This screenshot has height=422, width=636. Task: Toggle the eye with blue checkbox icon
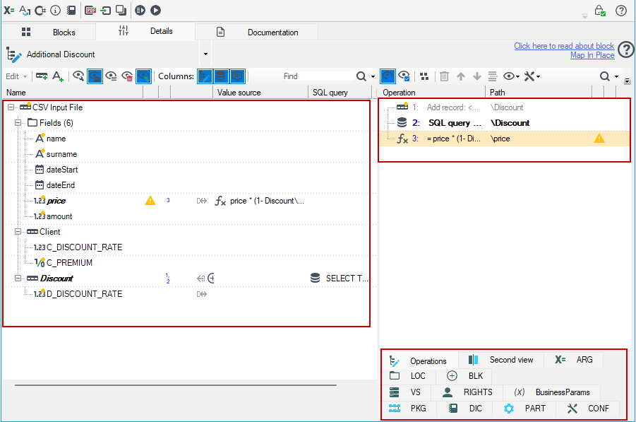404,76
